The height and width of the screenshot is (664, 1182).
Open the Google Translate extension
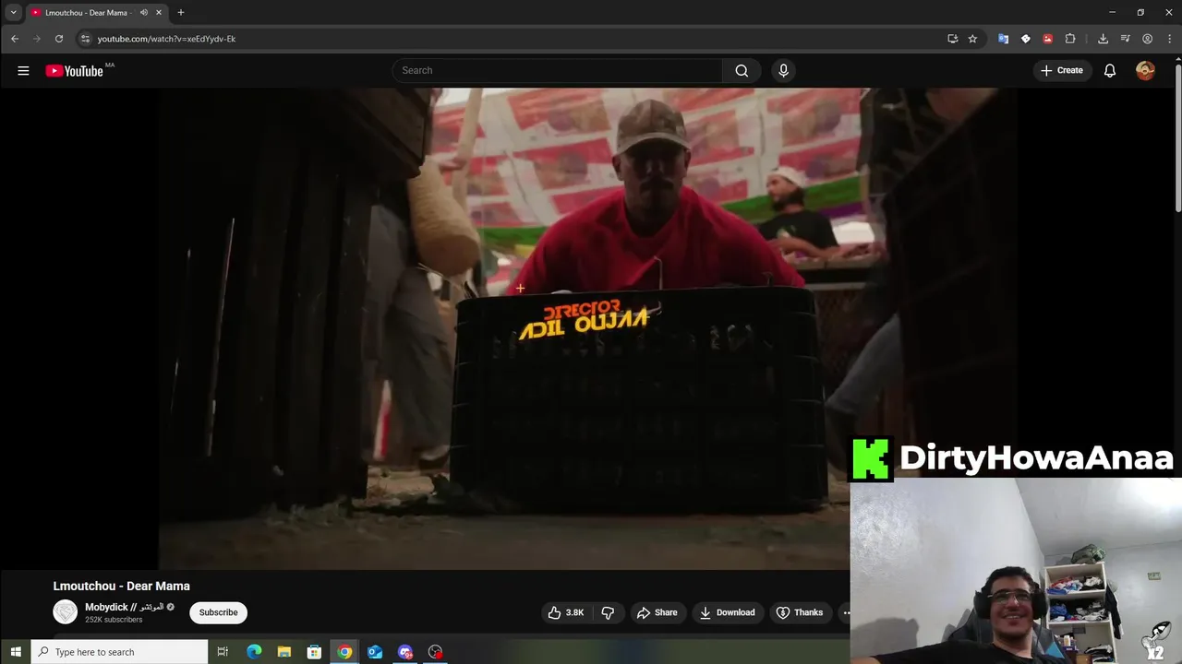pos(1003,39)
